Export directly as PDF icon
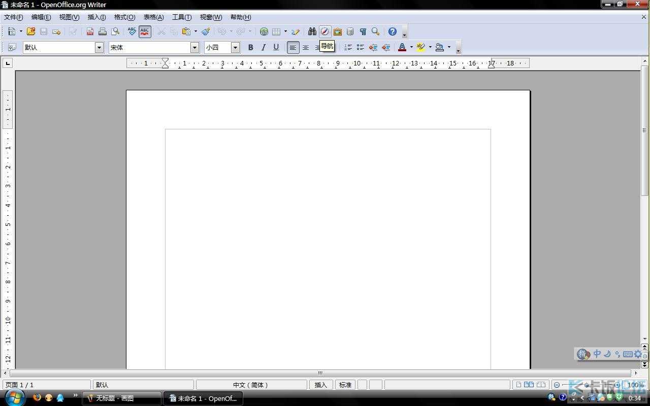This screenshot has height=406, width=650. 90,31
